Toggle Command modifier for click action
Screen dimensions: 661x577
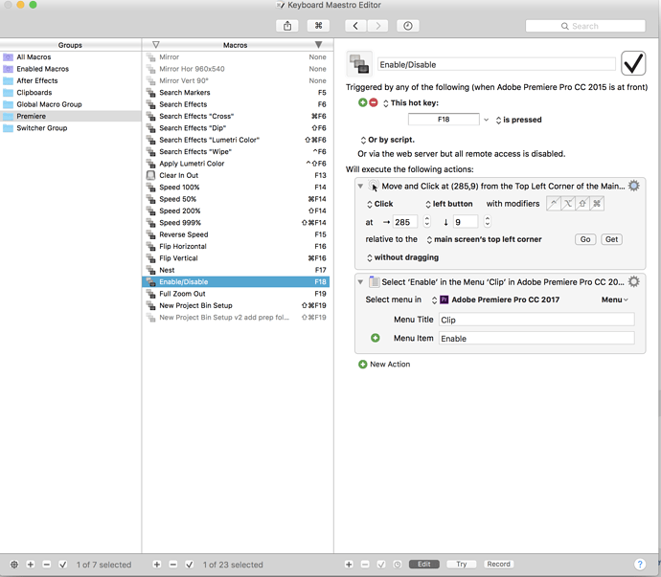pyautogui.click(x=597, y=204)
